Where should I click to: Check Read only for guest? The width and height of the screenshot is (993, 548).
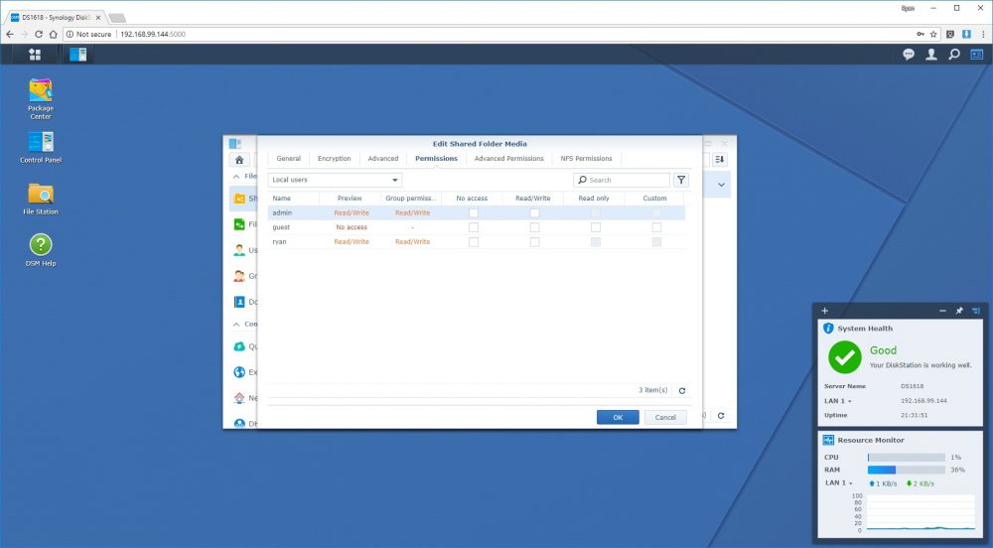[x=595, y=227]
